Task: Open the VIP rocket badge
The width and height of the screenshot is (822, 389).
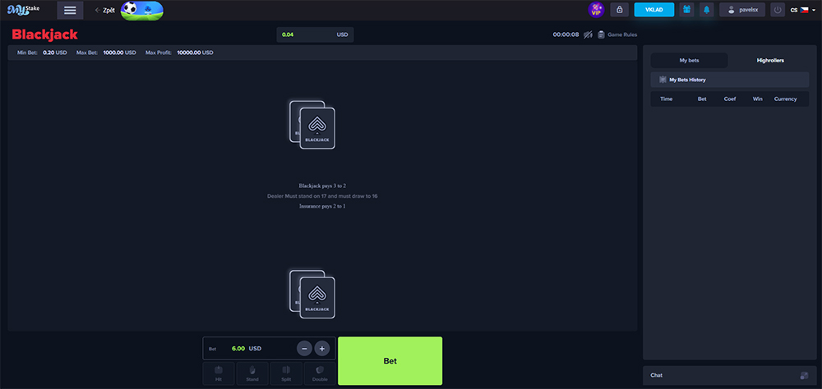Action: click(x=596, y=9)
